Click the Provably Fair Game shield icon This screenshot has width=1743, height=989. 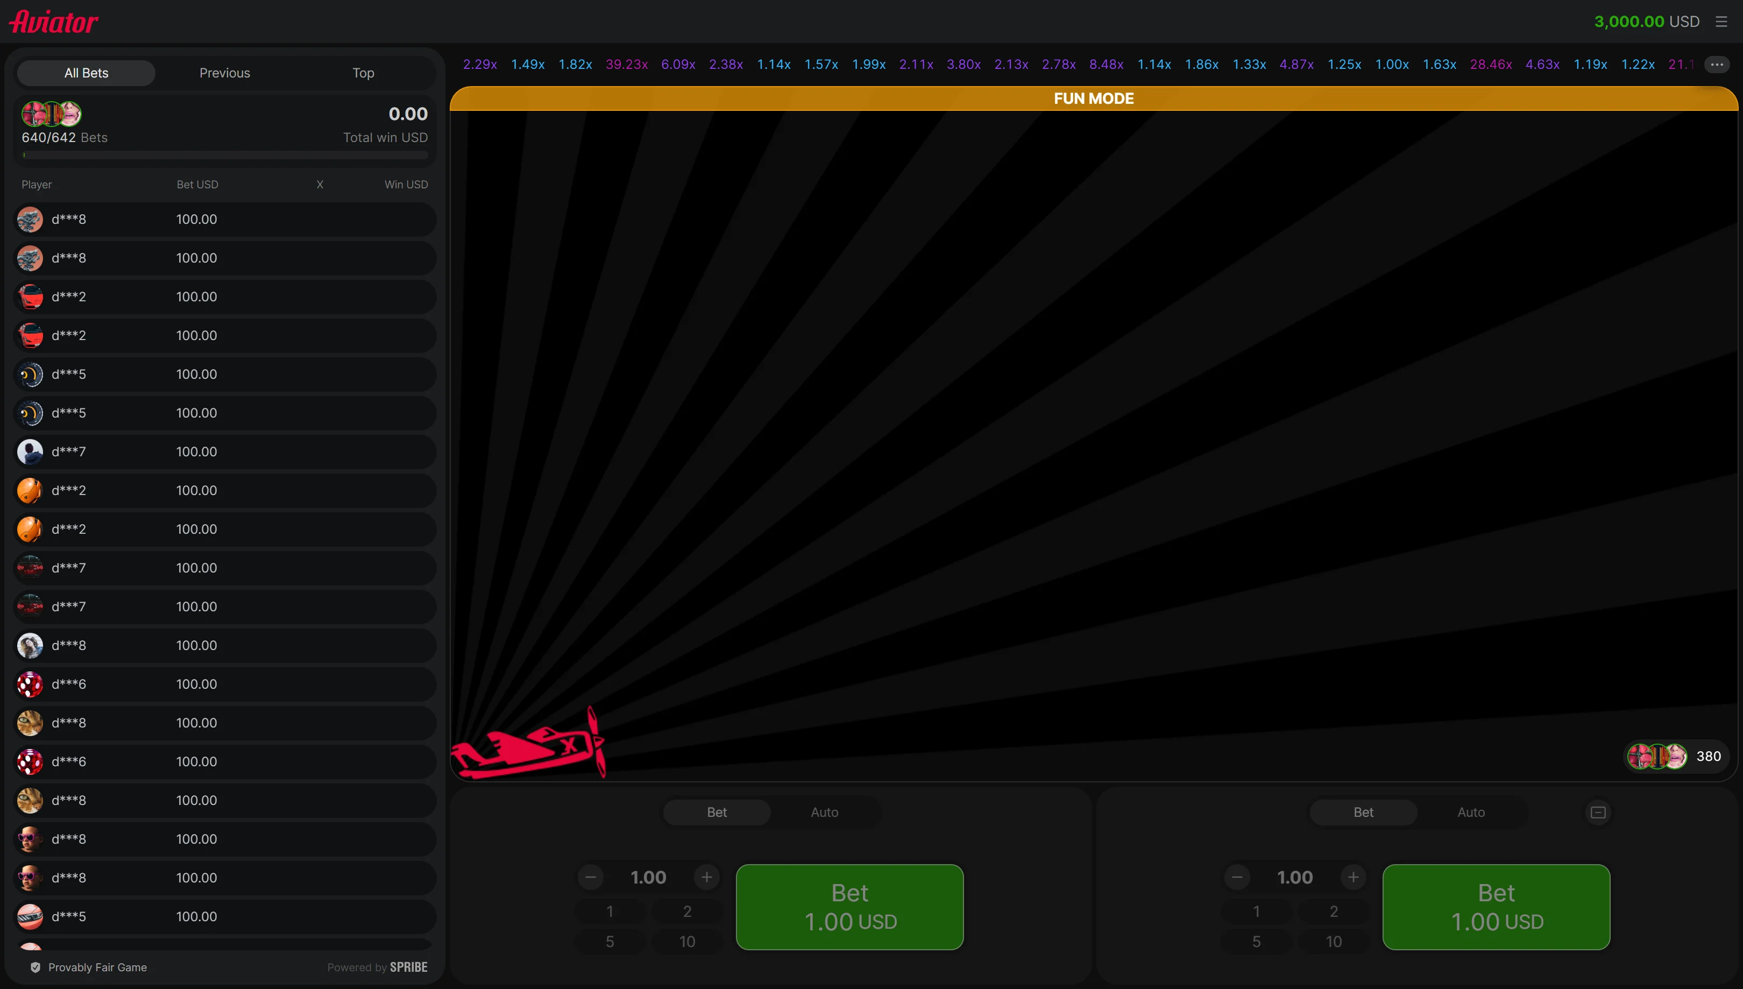tap(36, 967)
